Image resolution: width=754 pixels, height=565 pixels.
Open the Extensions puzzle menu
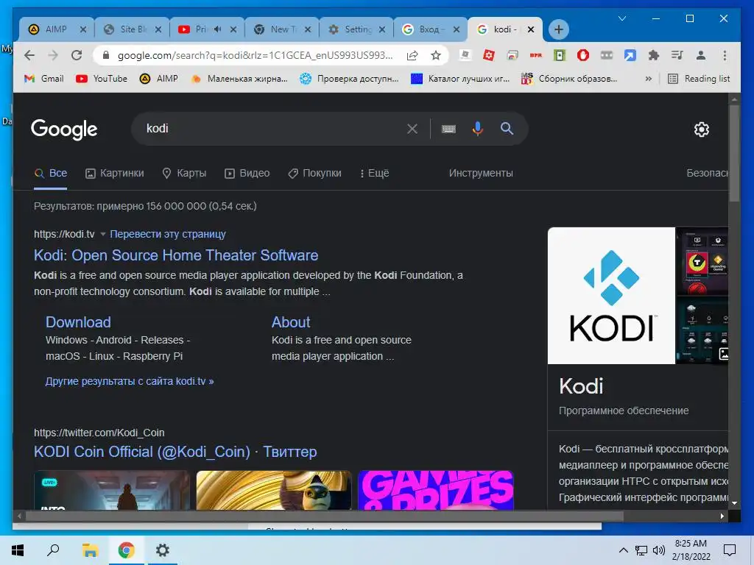[x=654, y=55]
